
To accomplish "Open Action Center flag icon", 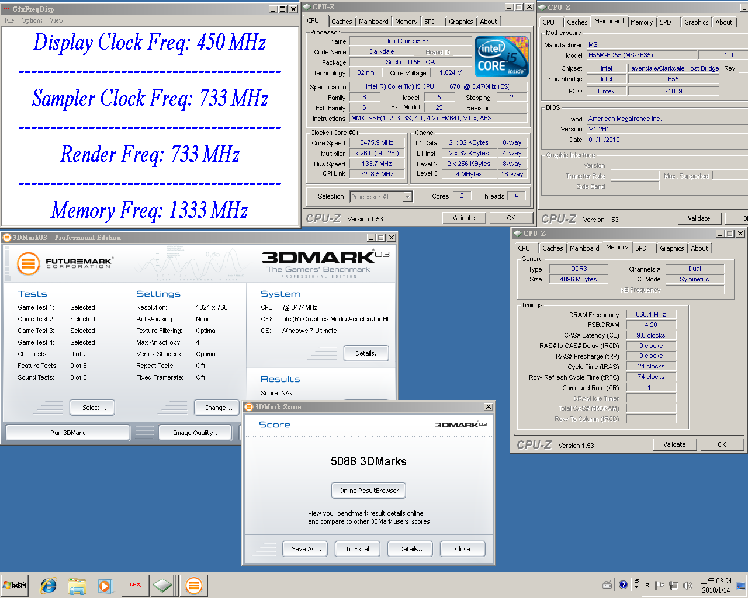I will click(x=660, y=585).
